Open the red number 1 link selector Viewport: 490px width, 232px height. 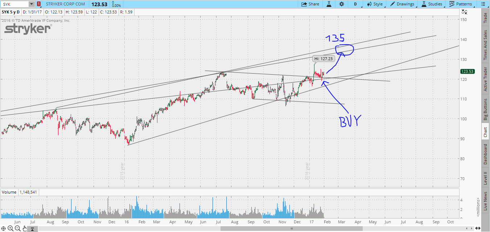click(x=38, y=4)
